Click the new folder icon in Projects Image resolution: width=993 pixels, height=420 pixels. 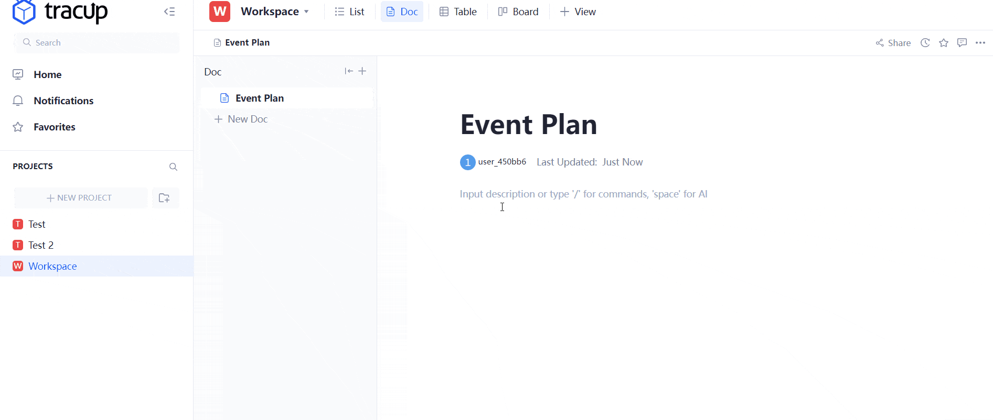(x=165, y=198)
